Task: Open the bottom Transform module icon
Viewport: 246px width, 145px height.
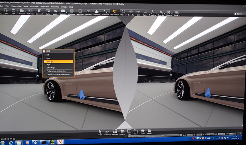Action: tap(107, 131)
